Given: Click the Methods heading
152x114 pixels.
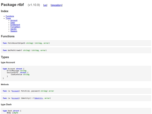Looking at the screenshot, I should coord(5,84).
